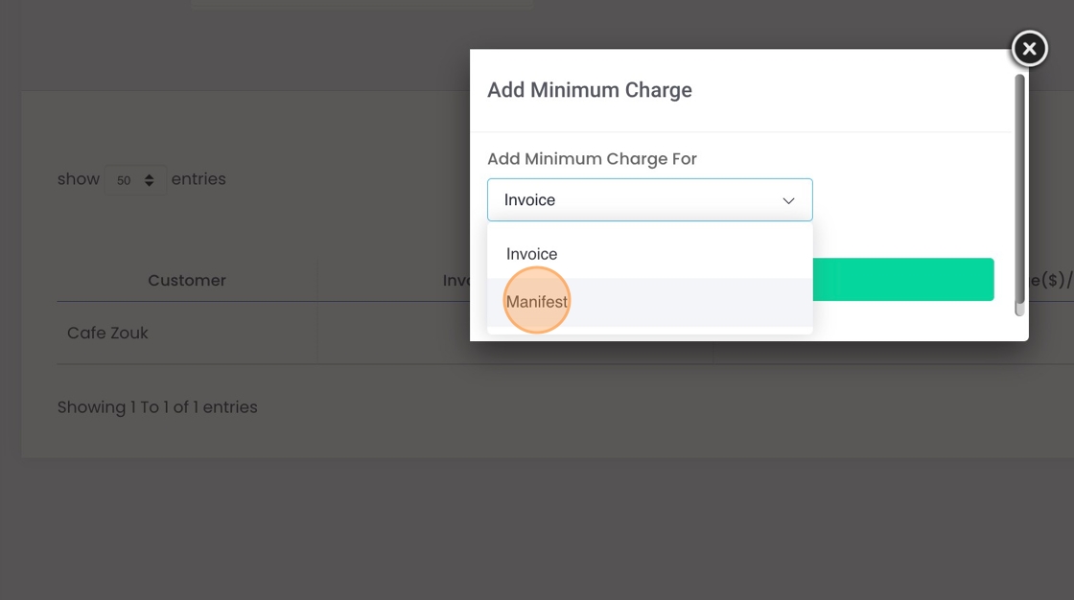Click the Add Minimum Charge For label
The width and height of the screenshot is (1074, 600).
592,159
